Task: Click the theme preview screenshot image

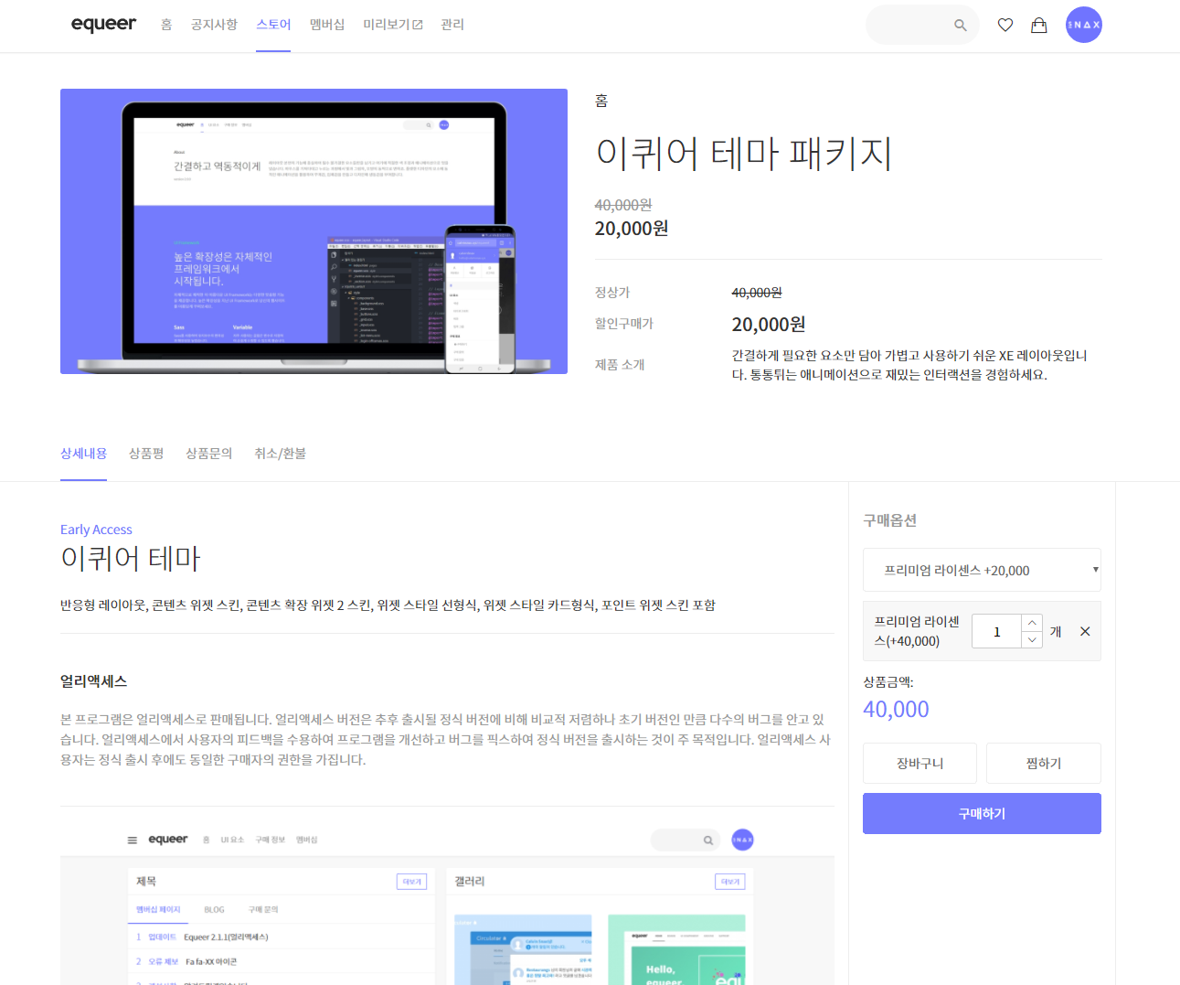Action: pyautogui.click(x=447, y=903)
